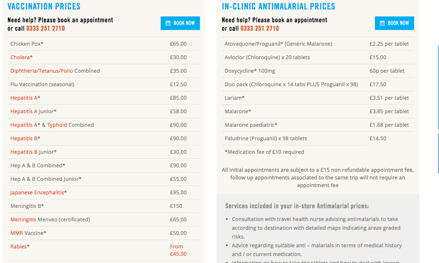Book an antimalarial appointment via Book Now

tap(394, 23)
